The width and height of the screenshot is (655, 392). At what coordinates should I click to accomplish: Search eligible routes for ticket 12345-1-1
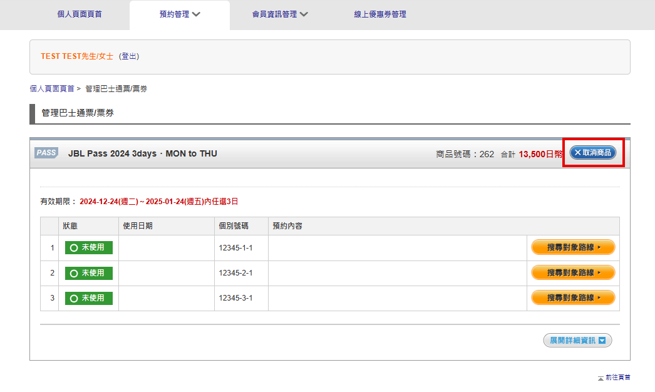[x=573, y=247]
